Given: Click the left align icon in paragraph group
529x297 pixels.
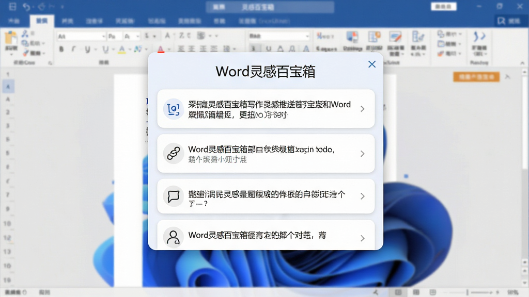Looking at the screenshot, I should pos(181,49).
